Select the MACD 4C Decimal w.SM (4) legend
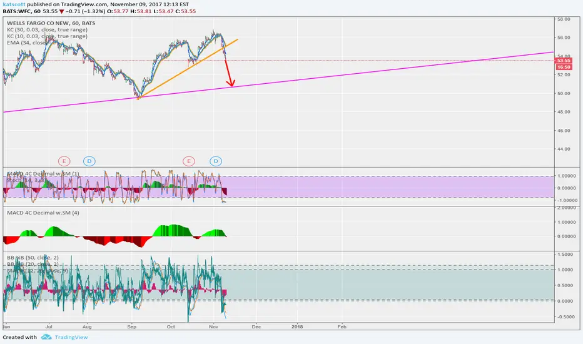 (x=43, y=213)
